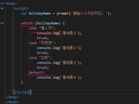Click the closing brace of switch
Image resolution: width=139 pixels, height=104 pixels.
click(22, 82)
